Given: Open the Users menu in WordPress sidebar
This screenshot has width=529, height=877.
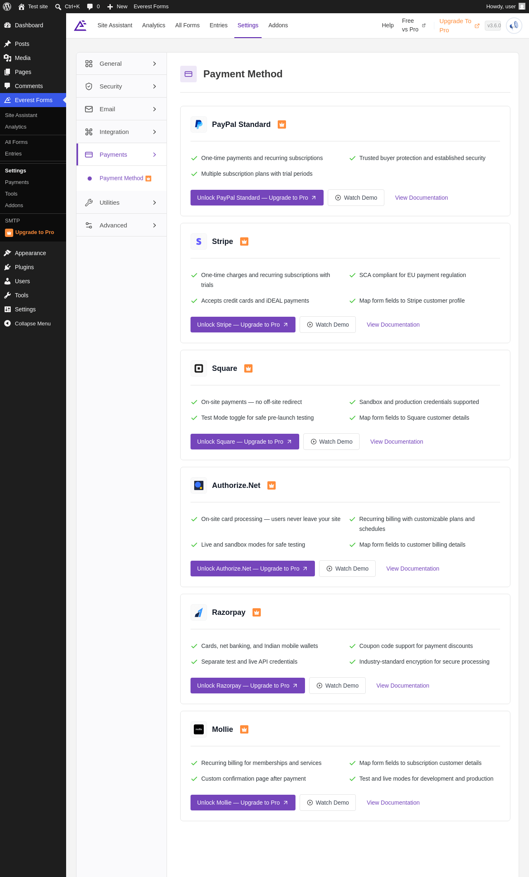Looking at the screenshot, I should (33, 281).
